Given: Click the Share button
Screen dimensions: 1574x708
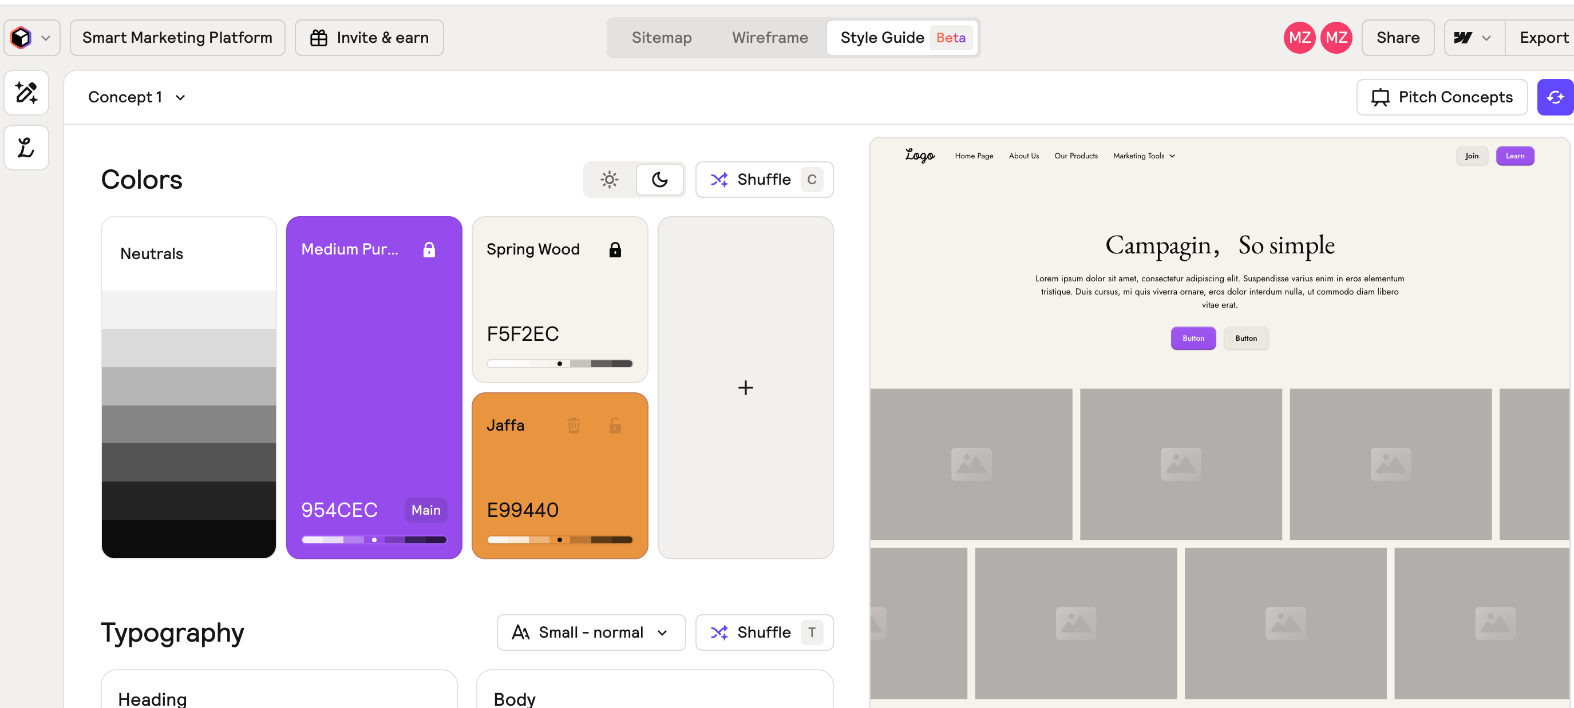Looking at the screenshot, I should (1397, 38).
